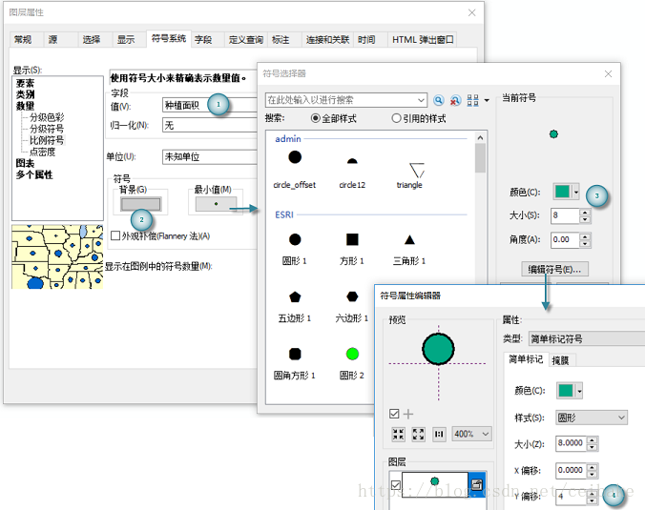
Task: Toggle the 外观补偿(Flannery 法) checkbox
Action: pos(115,235)
